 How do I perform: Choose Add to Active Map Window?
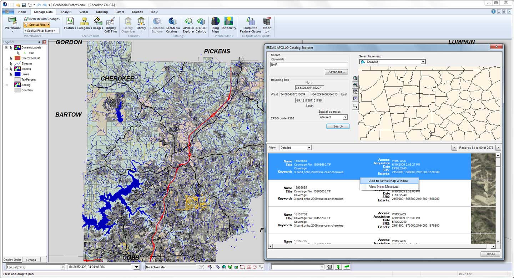click(x=389, y=181)
